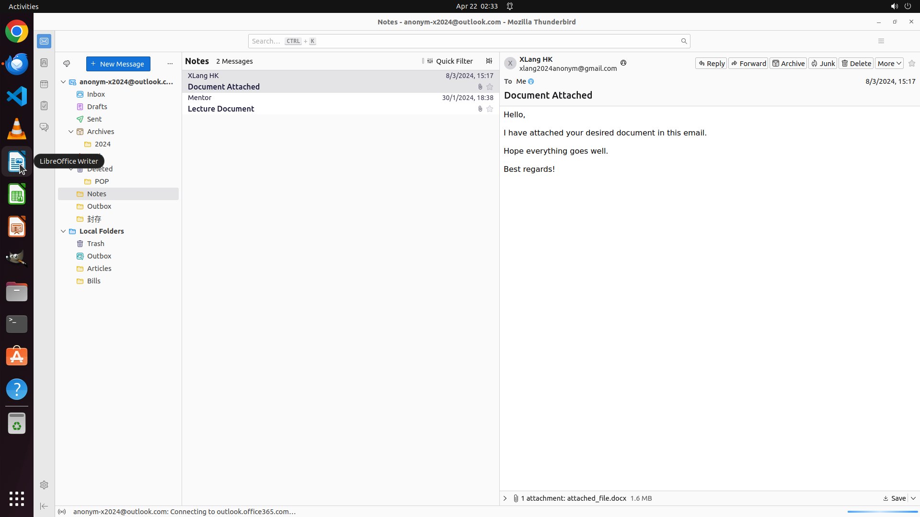Click the Get Messages cloud icon
Image resolution: width=920 pixels, height=517 pixels.
pos(67,64)
